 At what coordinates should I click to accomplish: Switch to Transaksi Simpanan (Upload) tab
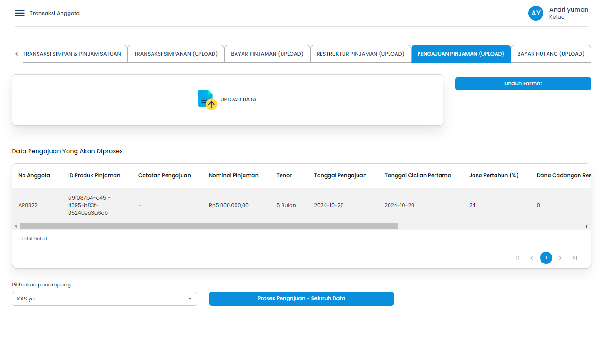coord(175,54)
